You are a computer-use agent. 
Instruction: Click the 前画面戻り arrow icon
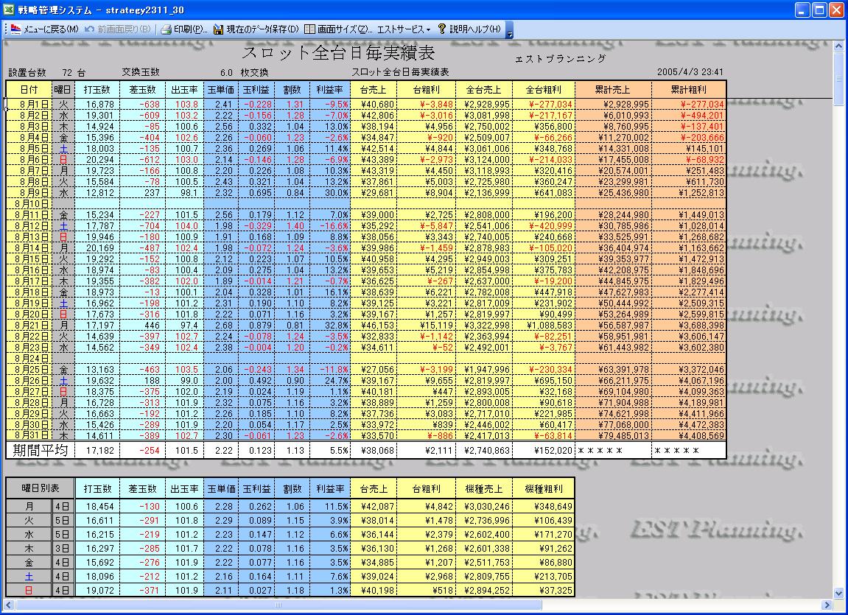point(89,29)
